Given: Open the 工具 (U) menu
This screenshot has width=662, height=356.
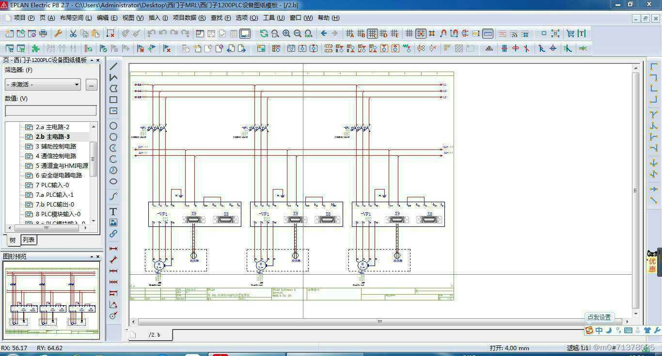Looking at the screenshot, I should 274,18.
